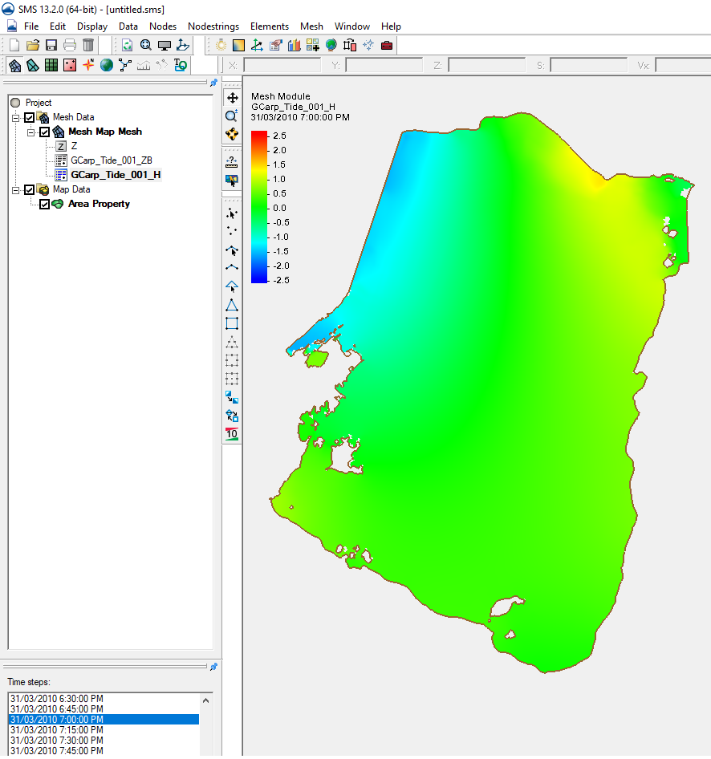
Task: Select the Create Triangle Element tool
Action: tap(232, 305)
